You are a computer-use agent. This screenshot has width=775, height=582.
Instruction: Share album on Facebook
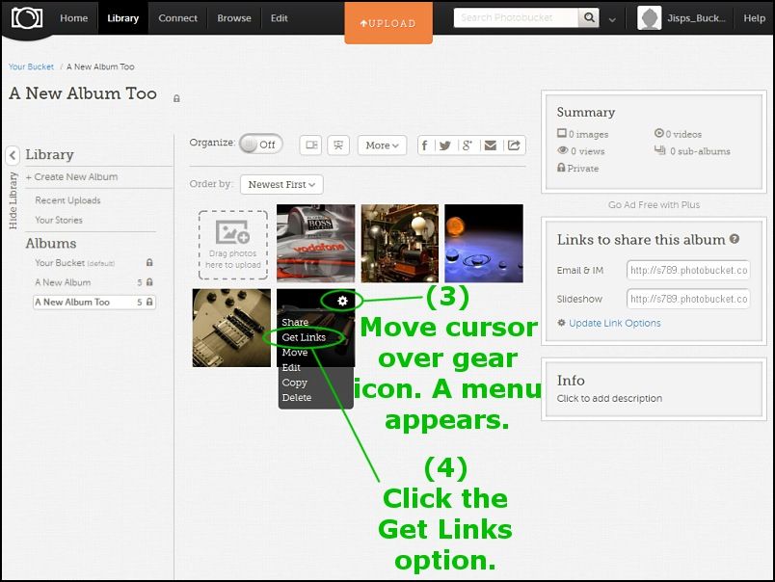coord(426,145)
